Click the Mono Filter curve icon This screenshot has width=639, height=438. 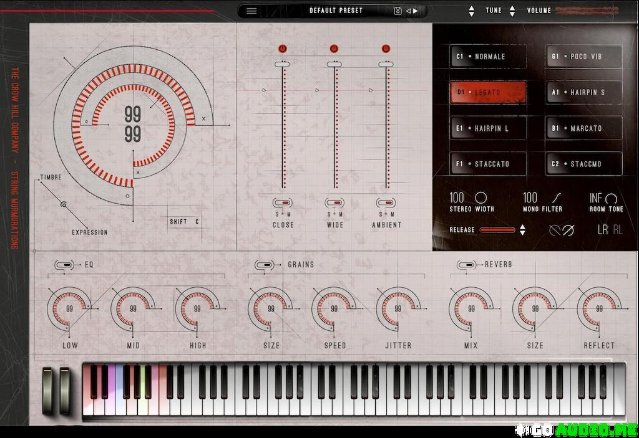click(549, 198)
